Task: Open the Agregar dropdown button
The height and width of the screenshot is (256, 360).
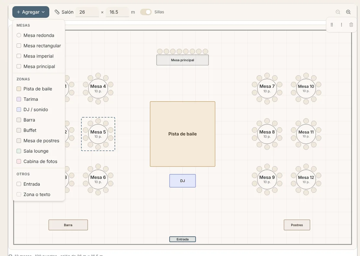Action: tap(31, 12)
